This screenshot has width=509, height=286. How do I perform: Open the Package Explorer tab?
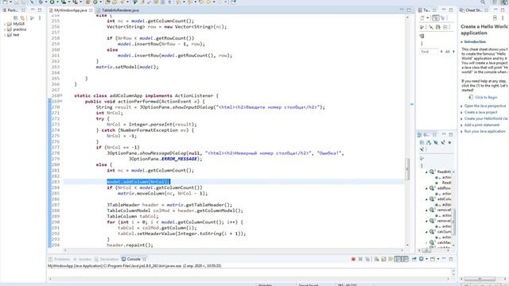[x=12, y=10]
